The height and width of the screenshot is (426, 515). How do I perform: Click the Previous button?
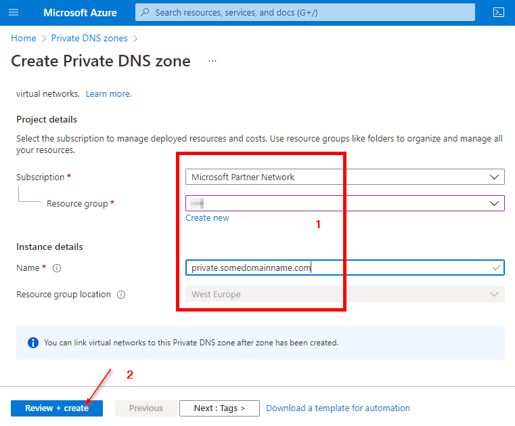click(145, 408)
